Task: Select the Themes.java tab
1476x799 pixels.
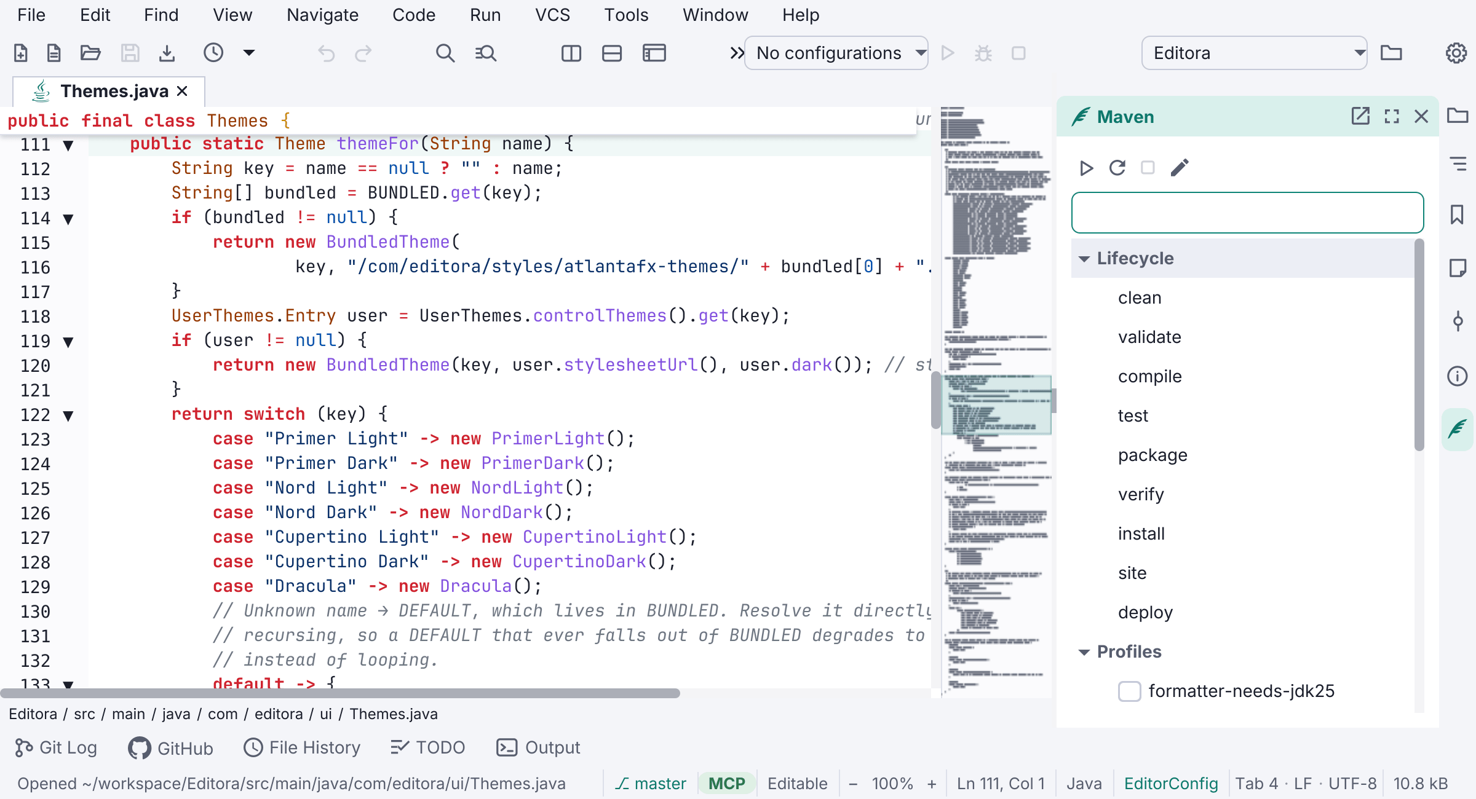Action: 109,91
